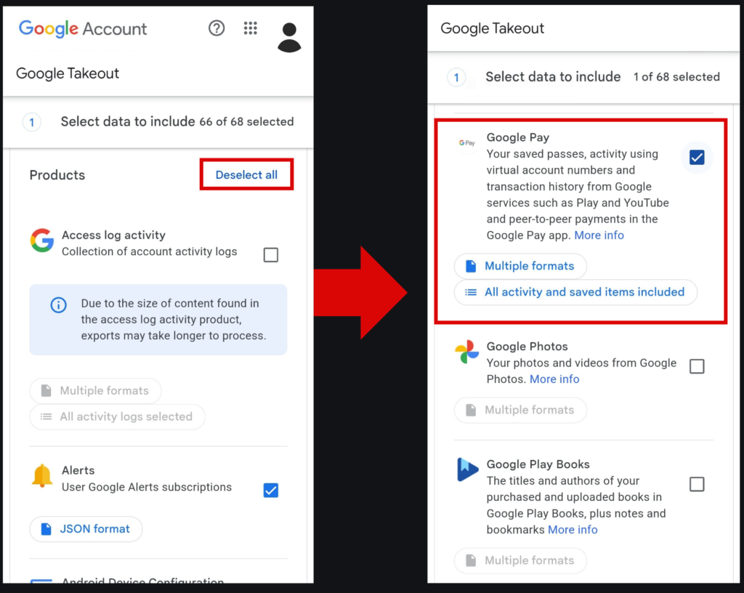This screenshot has width=744, height=593.
Task: Click Select data to include, 66 of 68
Action: tap(158, 122)
